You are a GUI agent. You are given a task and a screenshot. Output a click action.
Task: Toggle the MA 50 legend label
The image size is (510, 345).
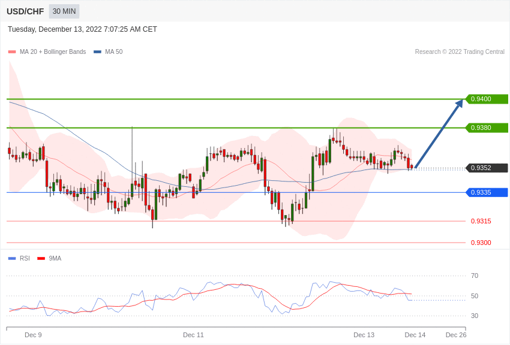click(114, 52)
